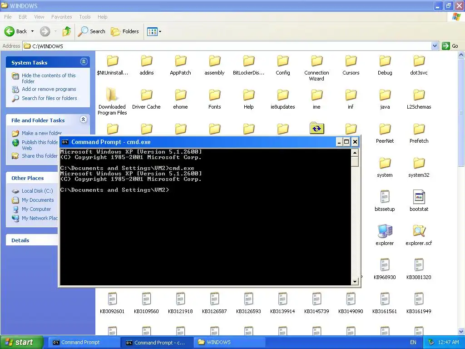Select the bootstat file icon
The height and width of the screenshot is (349, 465).
419,197
